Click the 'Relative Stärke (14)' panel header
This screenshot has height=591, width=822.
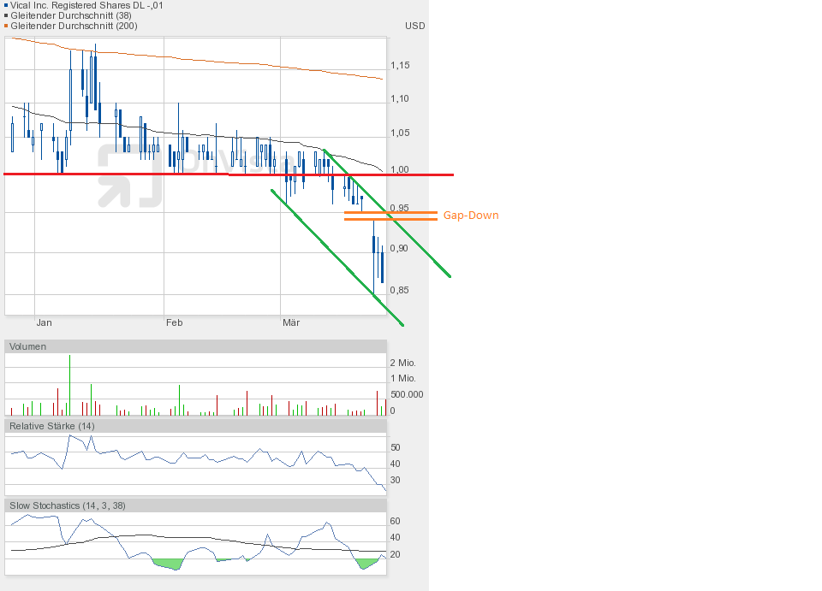coord(195,426)
